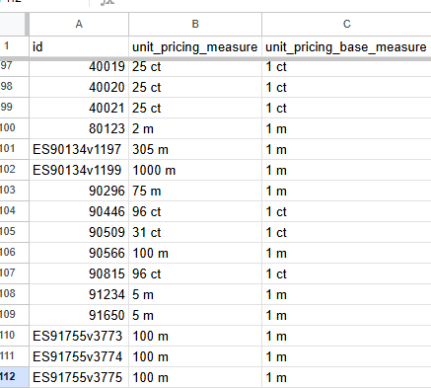Click cell with id 40020
Screen dimensions: 431x388
79,87
